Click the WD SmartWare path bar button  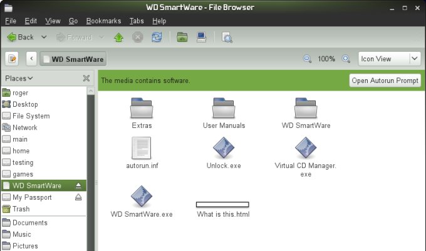pos(73,59)
